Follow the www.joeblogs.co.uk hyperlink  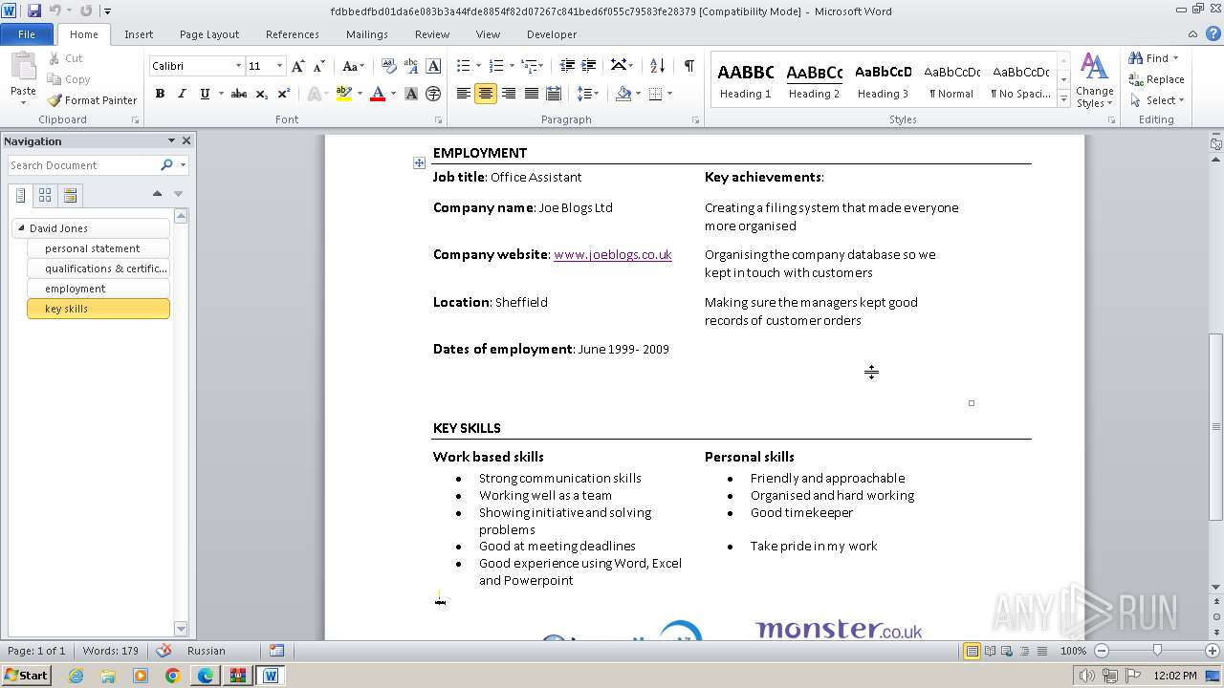[x=613, y=255]
